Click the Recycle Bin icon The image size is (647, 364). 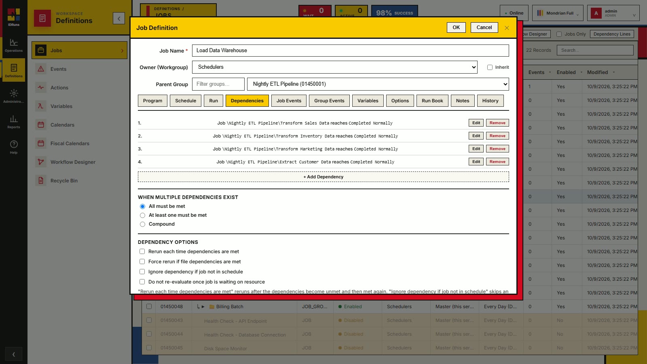pyautogui.click(x=41, y=181)
